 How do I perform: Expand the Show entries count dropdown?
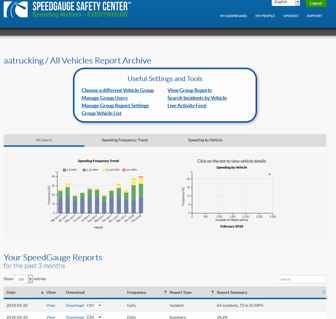click(x=23, y=279)
